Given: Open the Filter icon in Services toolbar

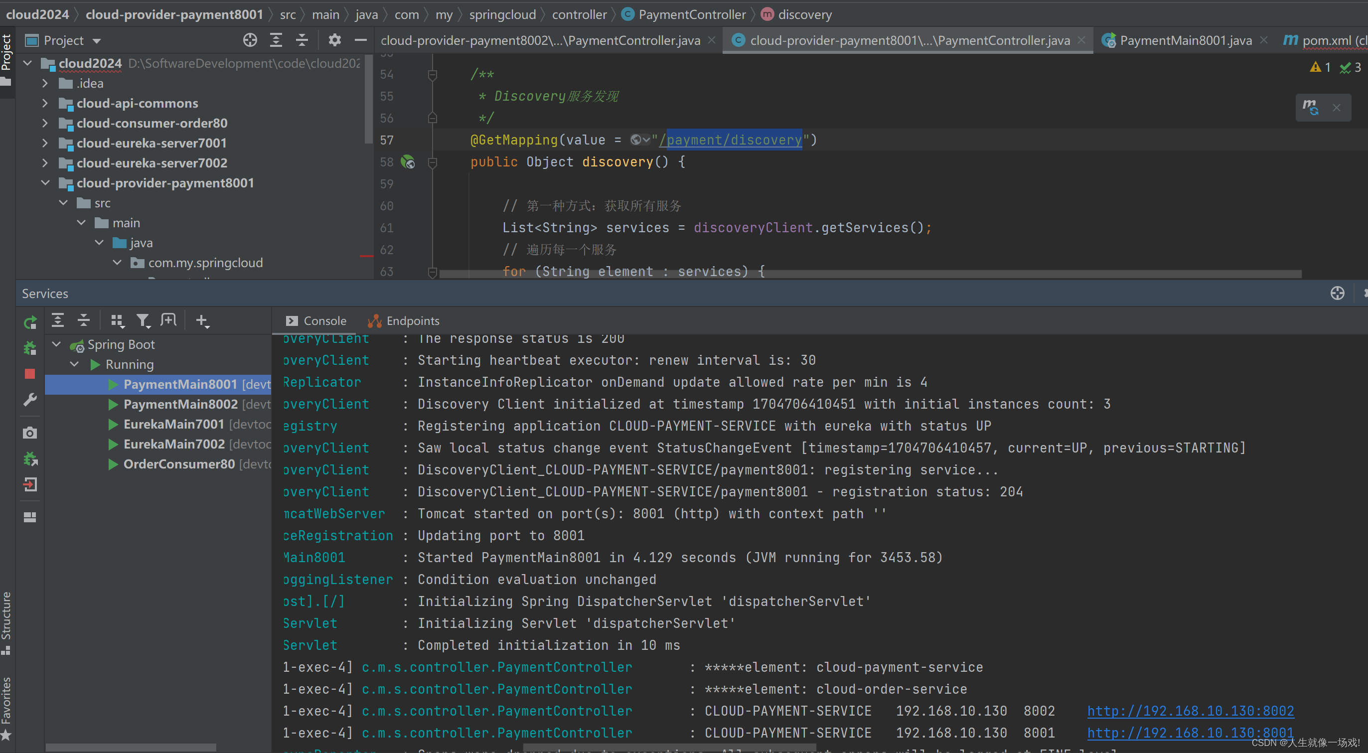Looking at the screenshot, I should (144, 320).
